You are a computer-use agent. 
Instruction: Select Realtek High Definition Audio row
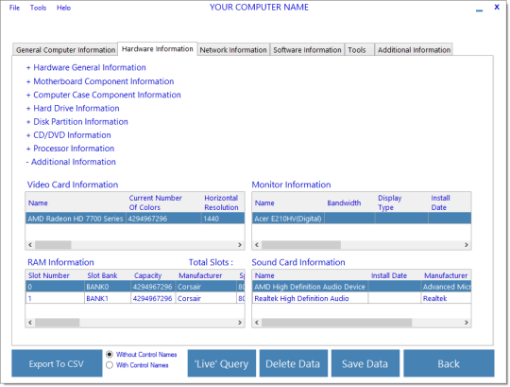tap(362, 298)
